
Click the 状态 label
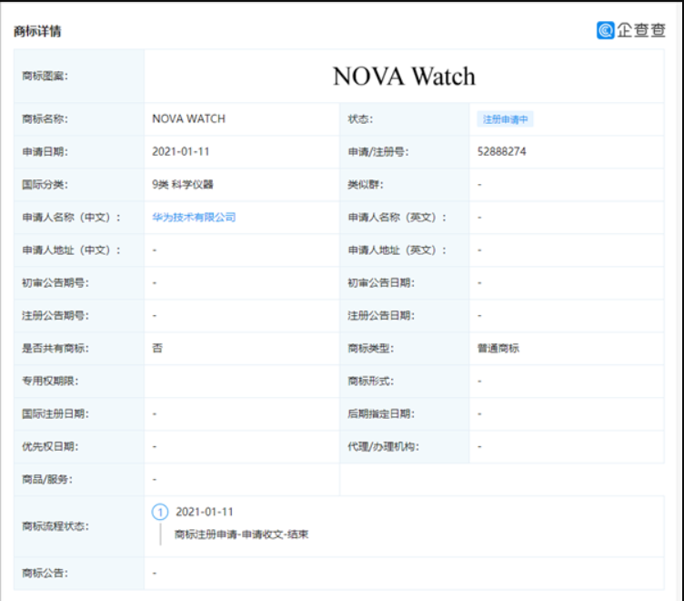(x=360, y=118)
